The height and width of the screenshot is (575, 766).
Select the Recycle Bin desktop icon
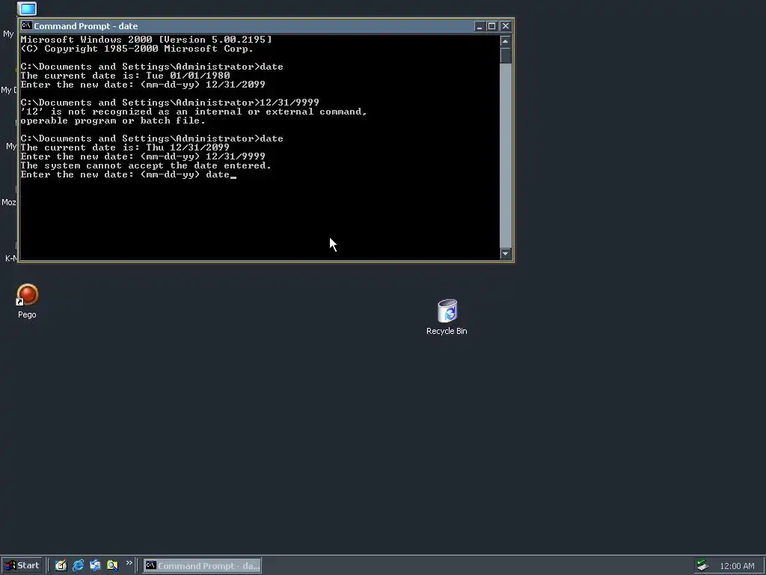(447, 317)
